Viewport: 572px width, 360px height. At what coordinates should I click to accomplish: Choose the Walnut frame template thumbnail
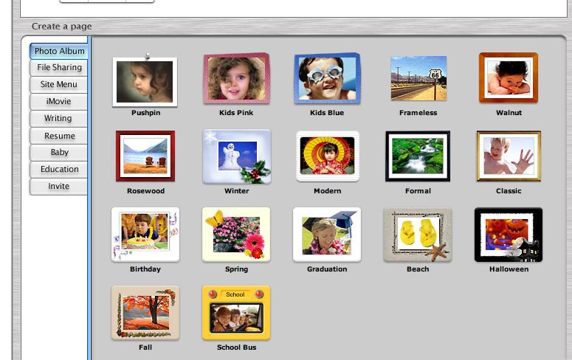pyautogui.click(x=509, y=77)
